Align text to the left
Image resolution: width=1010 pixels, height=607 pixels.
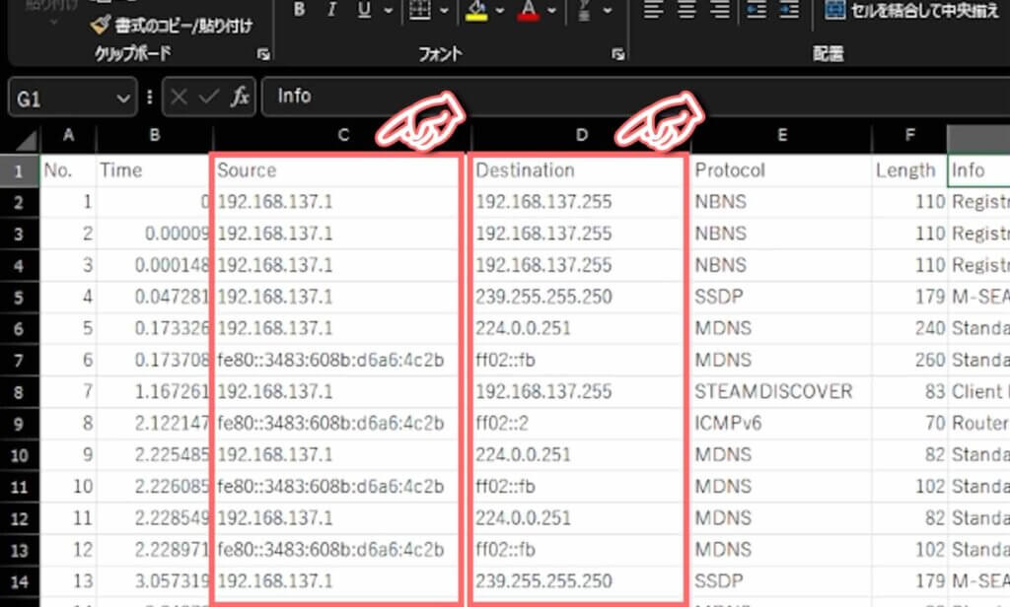pos(653,11)
